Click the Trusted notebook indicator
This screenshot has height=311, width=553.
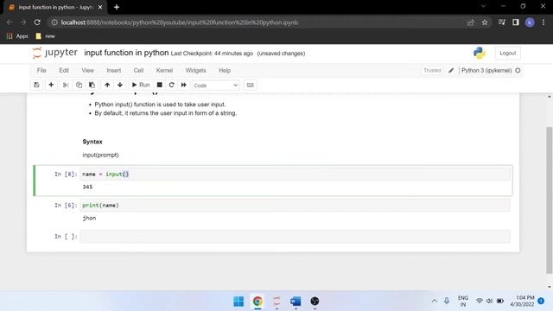(432, 71)
